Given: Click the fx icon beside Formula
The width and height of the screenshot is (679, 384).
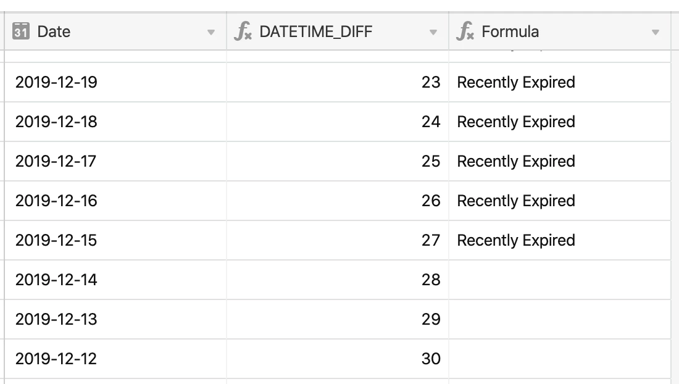Looking at the screenshot, I should click(x=465, y=31).
